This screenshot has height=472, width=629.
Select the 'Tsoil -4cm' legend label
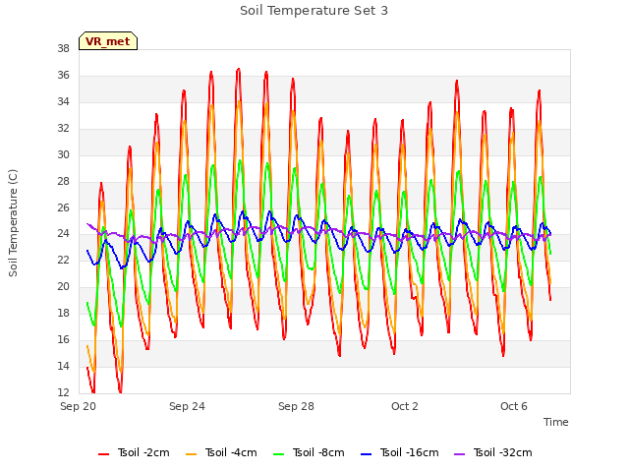pyautogui.click(x=231, y=452)
